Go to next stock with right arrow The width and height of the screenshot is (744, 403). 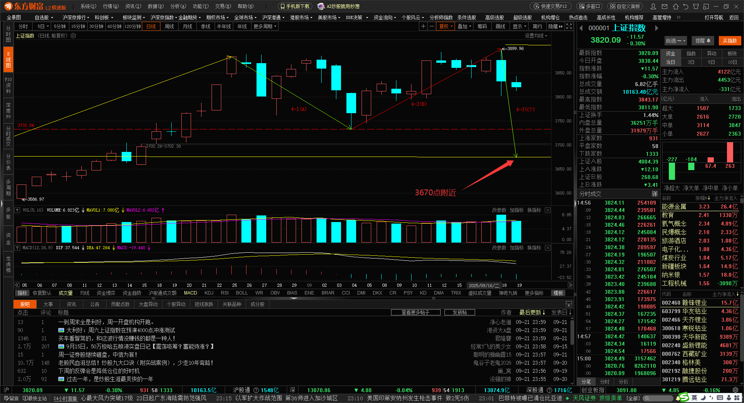tap(656, 28)
